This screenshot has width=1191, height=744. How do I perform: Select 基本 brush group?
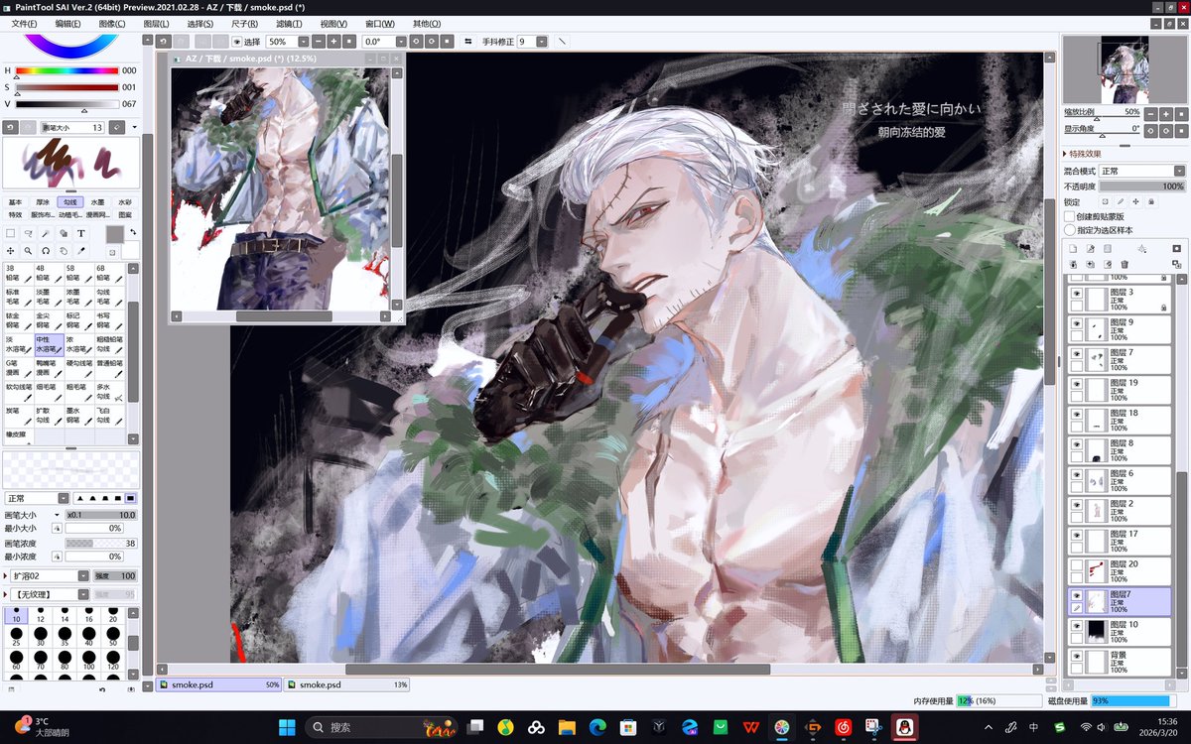(15, 201)
